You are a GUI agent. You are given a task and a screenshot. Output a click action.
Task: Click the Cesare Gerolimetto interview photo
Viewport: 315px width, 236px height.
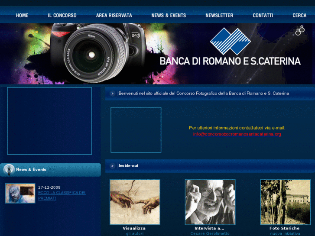210,202
